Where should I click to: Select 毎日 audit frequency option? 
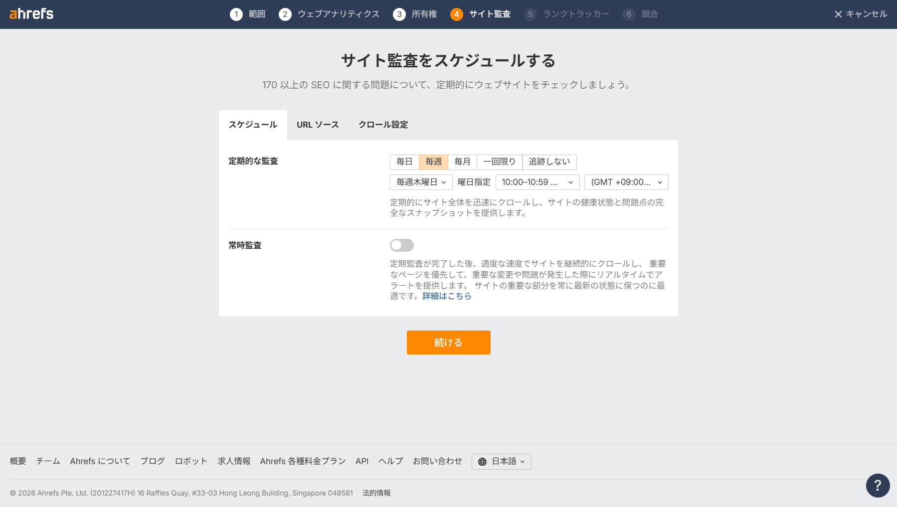pos(404,162)
